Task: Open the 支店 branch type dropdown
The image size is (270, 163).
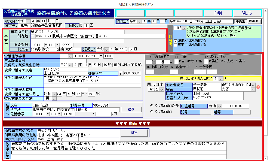Action: (x=253, y=89)
